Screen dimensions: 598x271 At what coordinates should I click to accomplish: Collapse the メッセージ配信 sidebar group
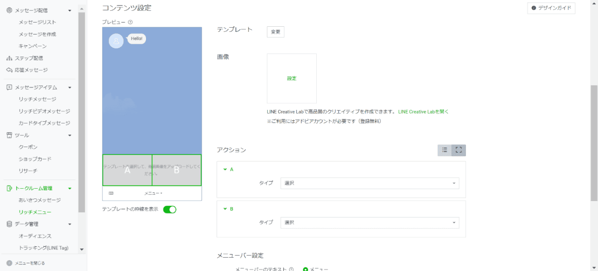coord(69,10)
